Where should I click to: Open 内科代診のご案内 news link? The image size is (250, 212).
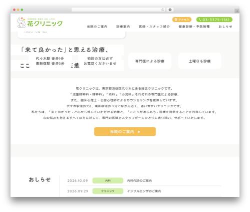139,180
